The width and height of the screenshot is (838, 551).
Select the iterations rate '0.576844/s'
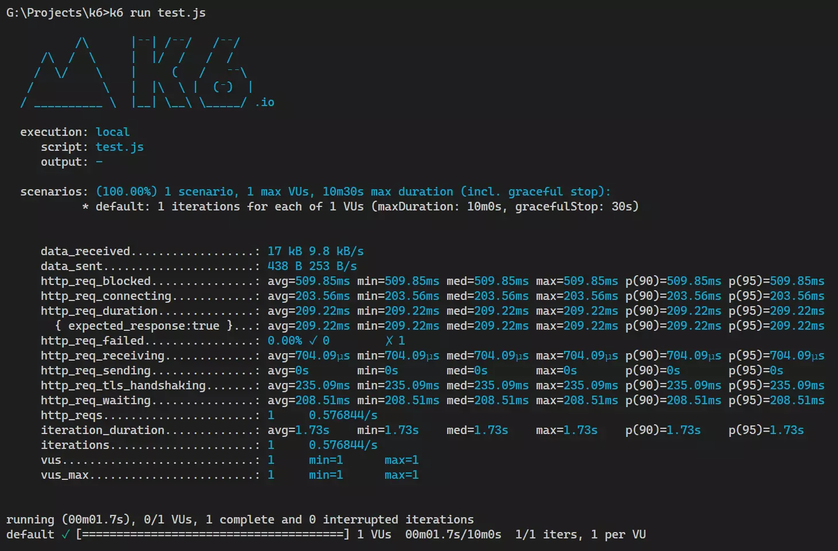click(x=343, y=445)
